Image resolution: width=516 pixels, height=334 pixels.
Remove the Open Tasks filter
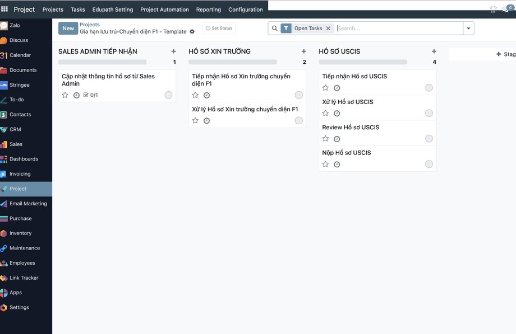tap(328, 28)
